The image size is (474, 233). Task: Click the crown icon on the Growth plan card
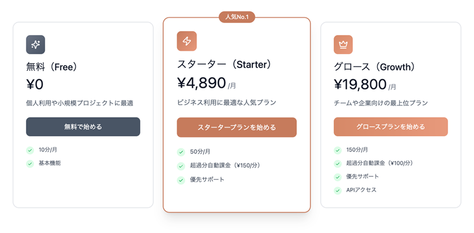point(343,45)
